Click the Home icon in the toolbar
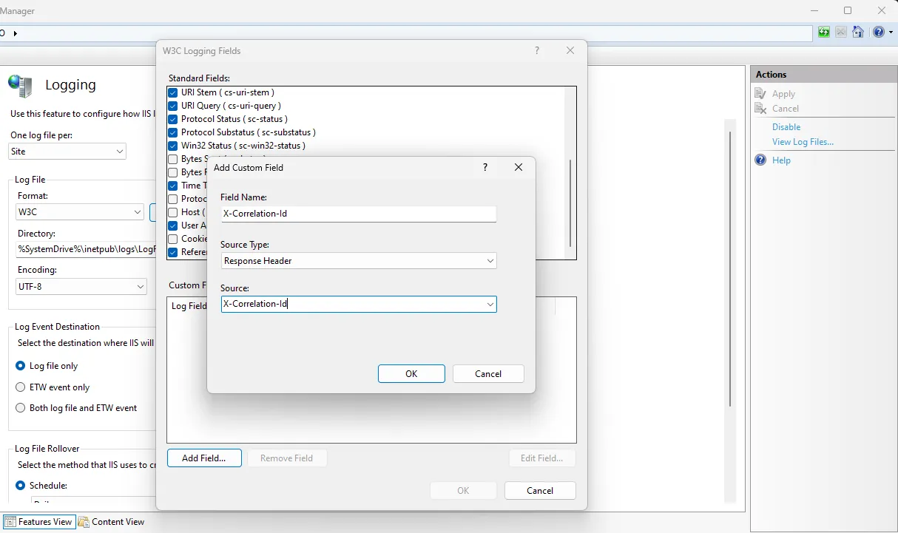The image size is (898, 533). click(858, 33)
